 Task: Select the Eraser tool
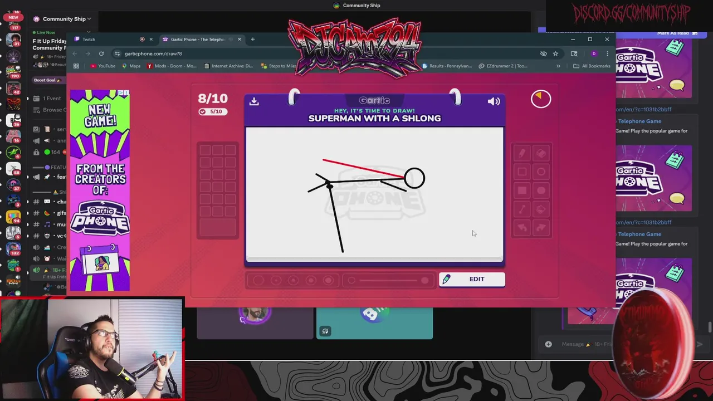click(541, 153)
